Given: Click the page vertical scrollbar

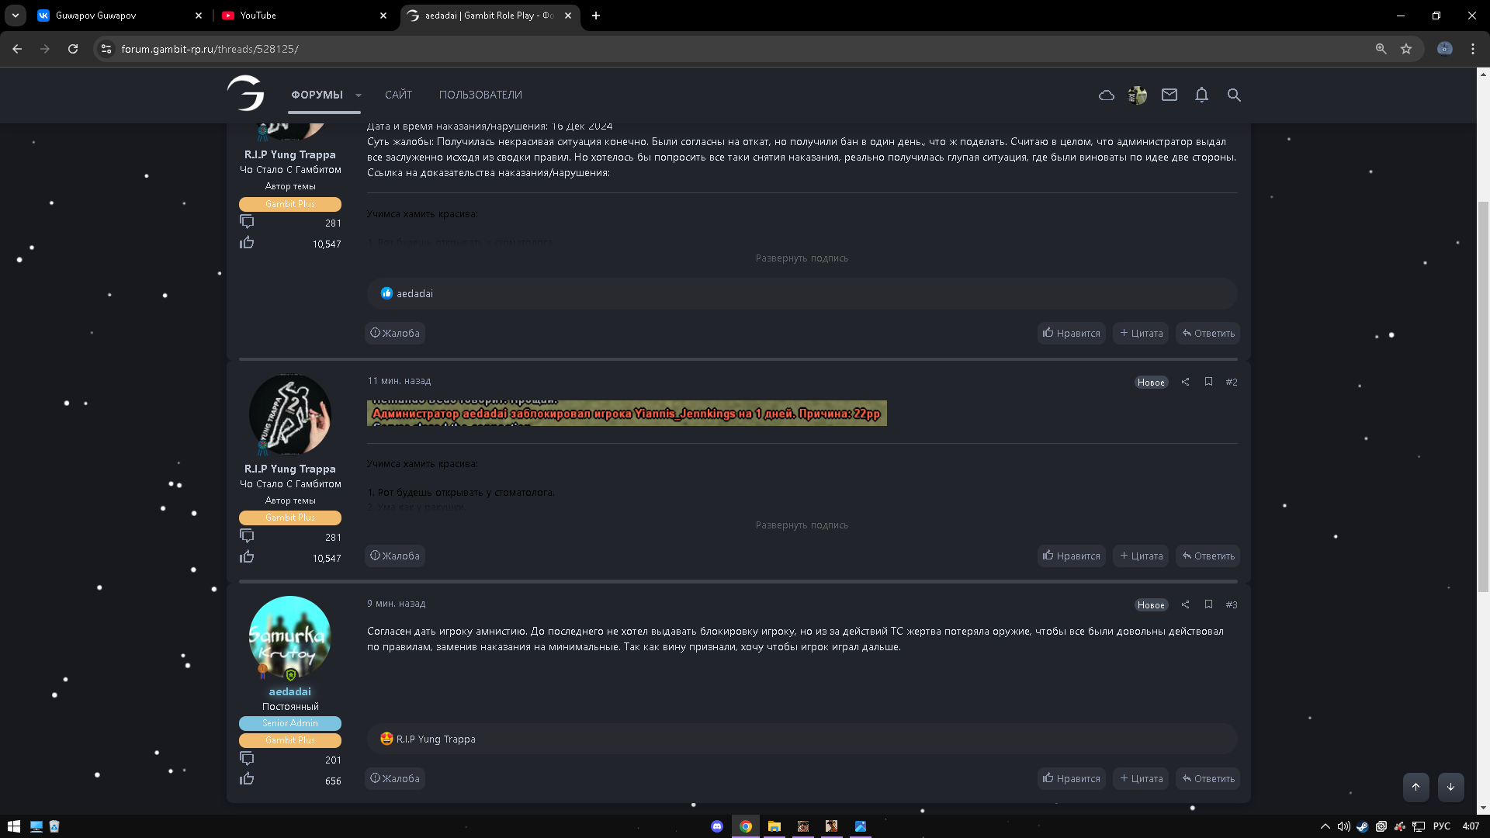Looking at the screenshot, I should (1483, 396).
